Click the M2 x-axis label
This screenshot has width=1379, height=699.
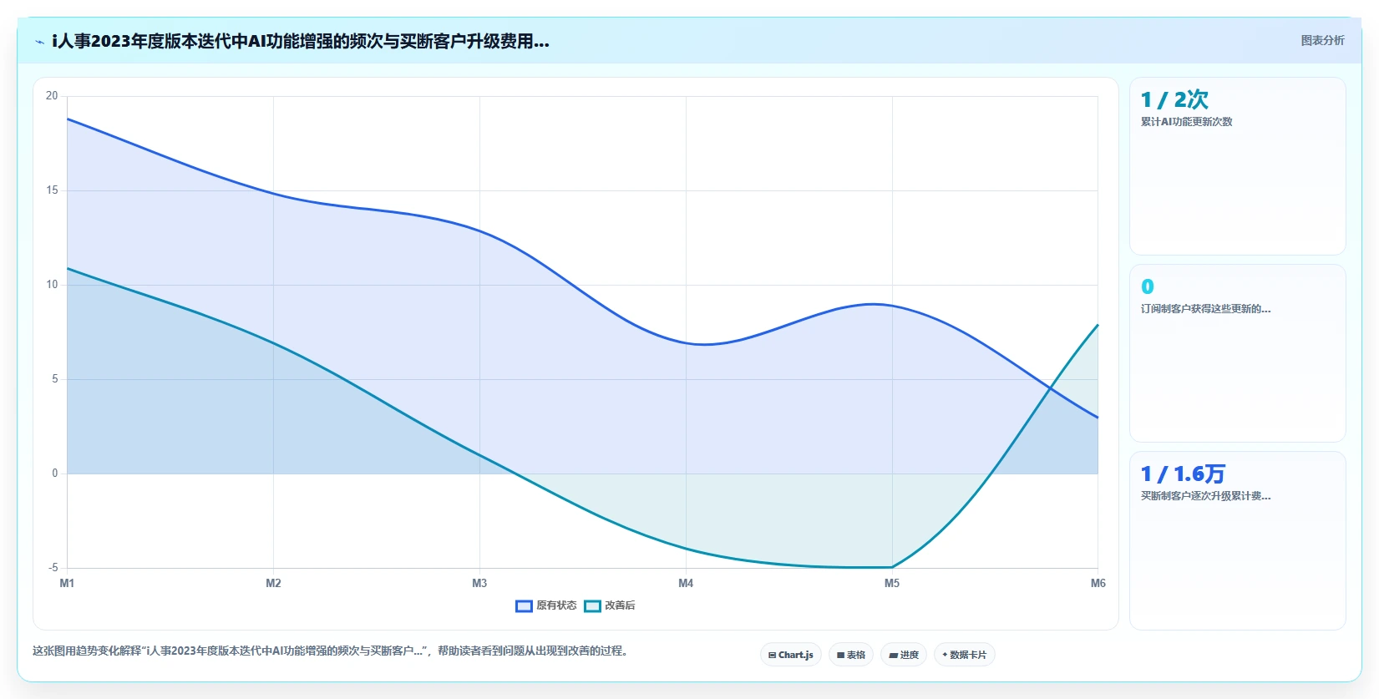(273, 583)
